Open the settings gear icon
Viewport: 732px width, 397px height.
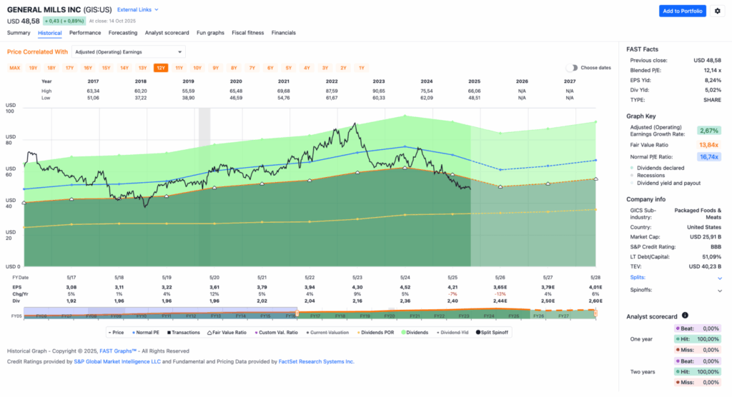pyautogui.click(x=717, y=11)
